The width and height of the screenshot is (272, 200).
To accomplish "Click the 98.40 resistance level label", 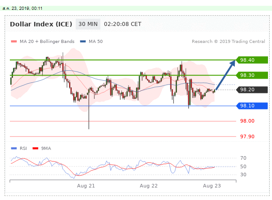I will [x=252, y=60].
